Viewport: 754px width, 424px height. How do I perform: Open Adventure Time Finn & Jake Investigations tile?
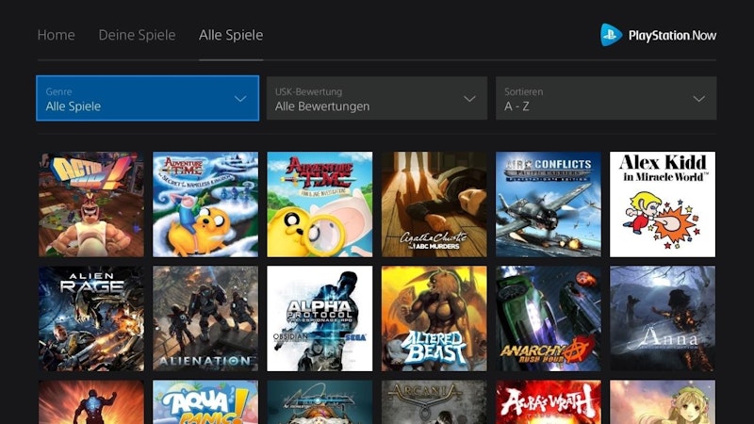[x=320, y=204]
